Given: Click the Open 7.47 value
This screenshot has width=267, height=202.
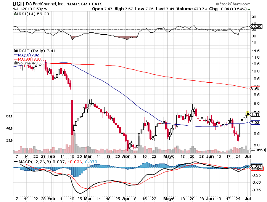Looking at the screenshot, I should 102,9.
